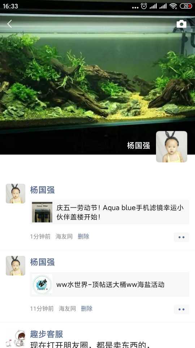Tap the large profile avatar on cover
The height and width of the screenshot is (348, 195).
(172, 146)
